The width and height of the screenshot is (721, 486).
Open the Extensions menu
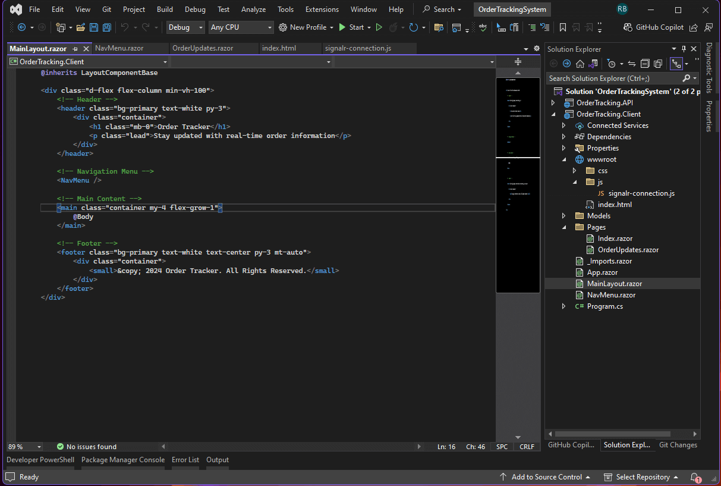coord(322,10)
